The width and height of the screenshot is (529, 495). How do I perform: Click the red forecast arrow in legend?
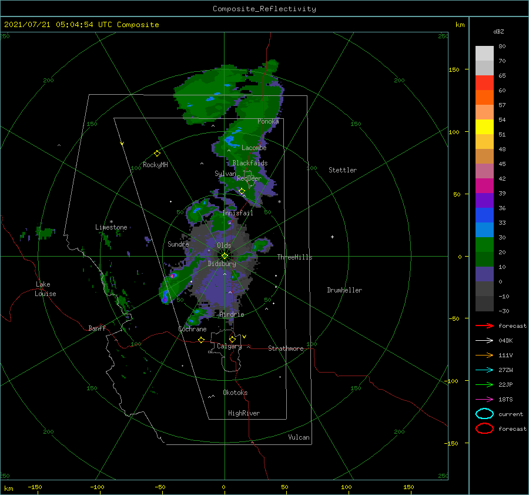click(484, 325)
